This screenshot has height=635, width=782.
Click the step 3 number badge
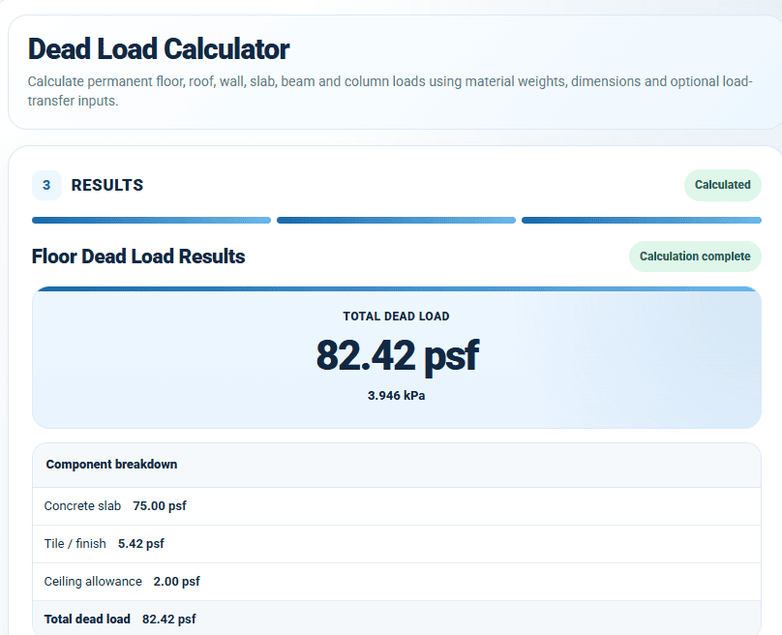click(x=46, y=185)
